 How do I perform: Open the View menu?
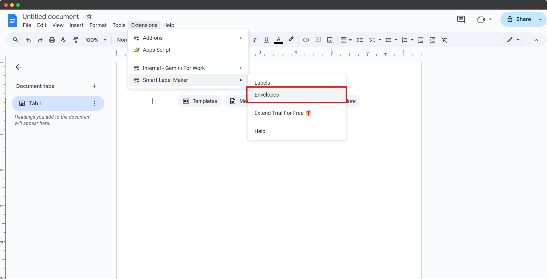point(58,25)
